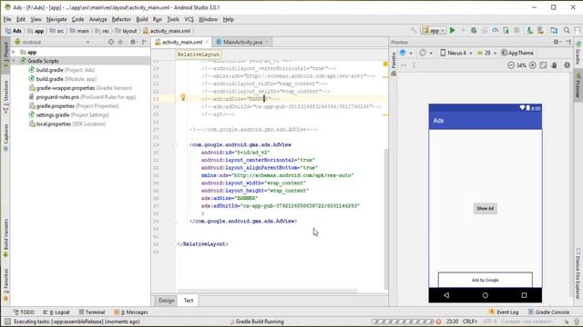Zoom out in the layout preview

point(511,65)
